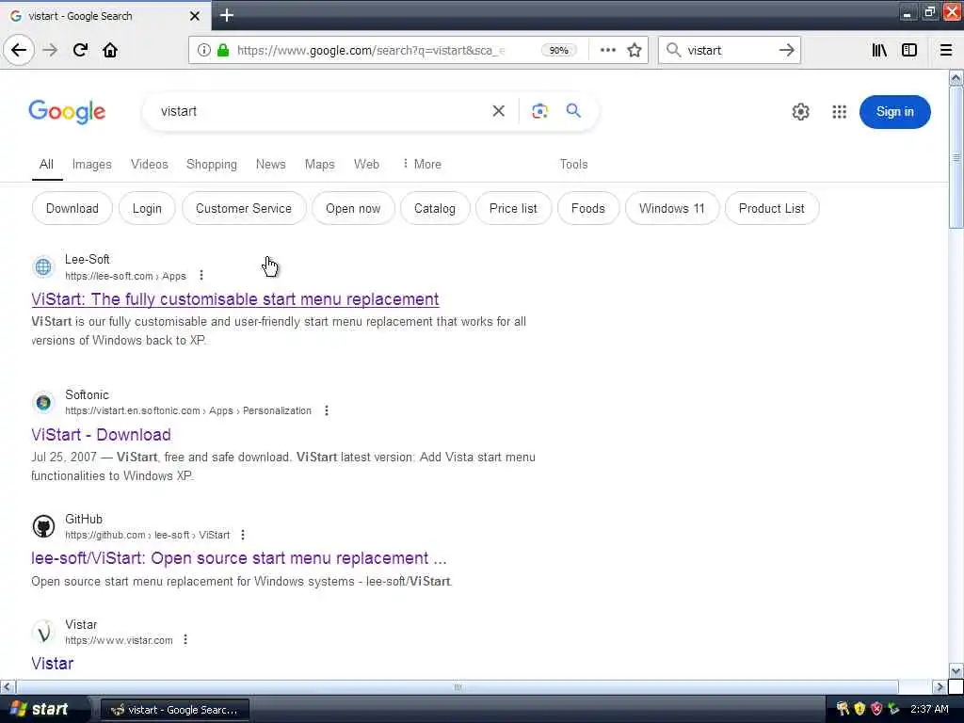The image size is (964, 723).
Task: Select the All results tab
Action: click(46, 164)
